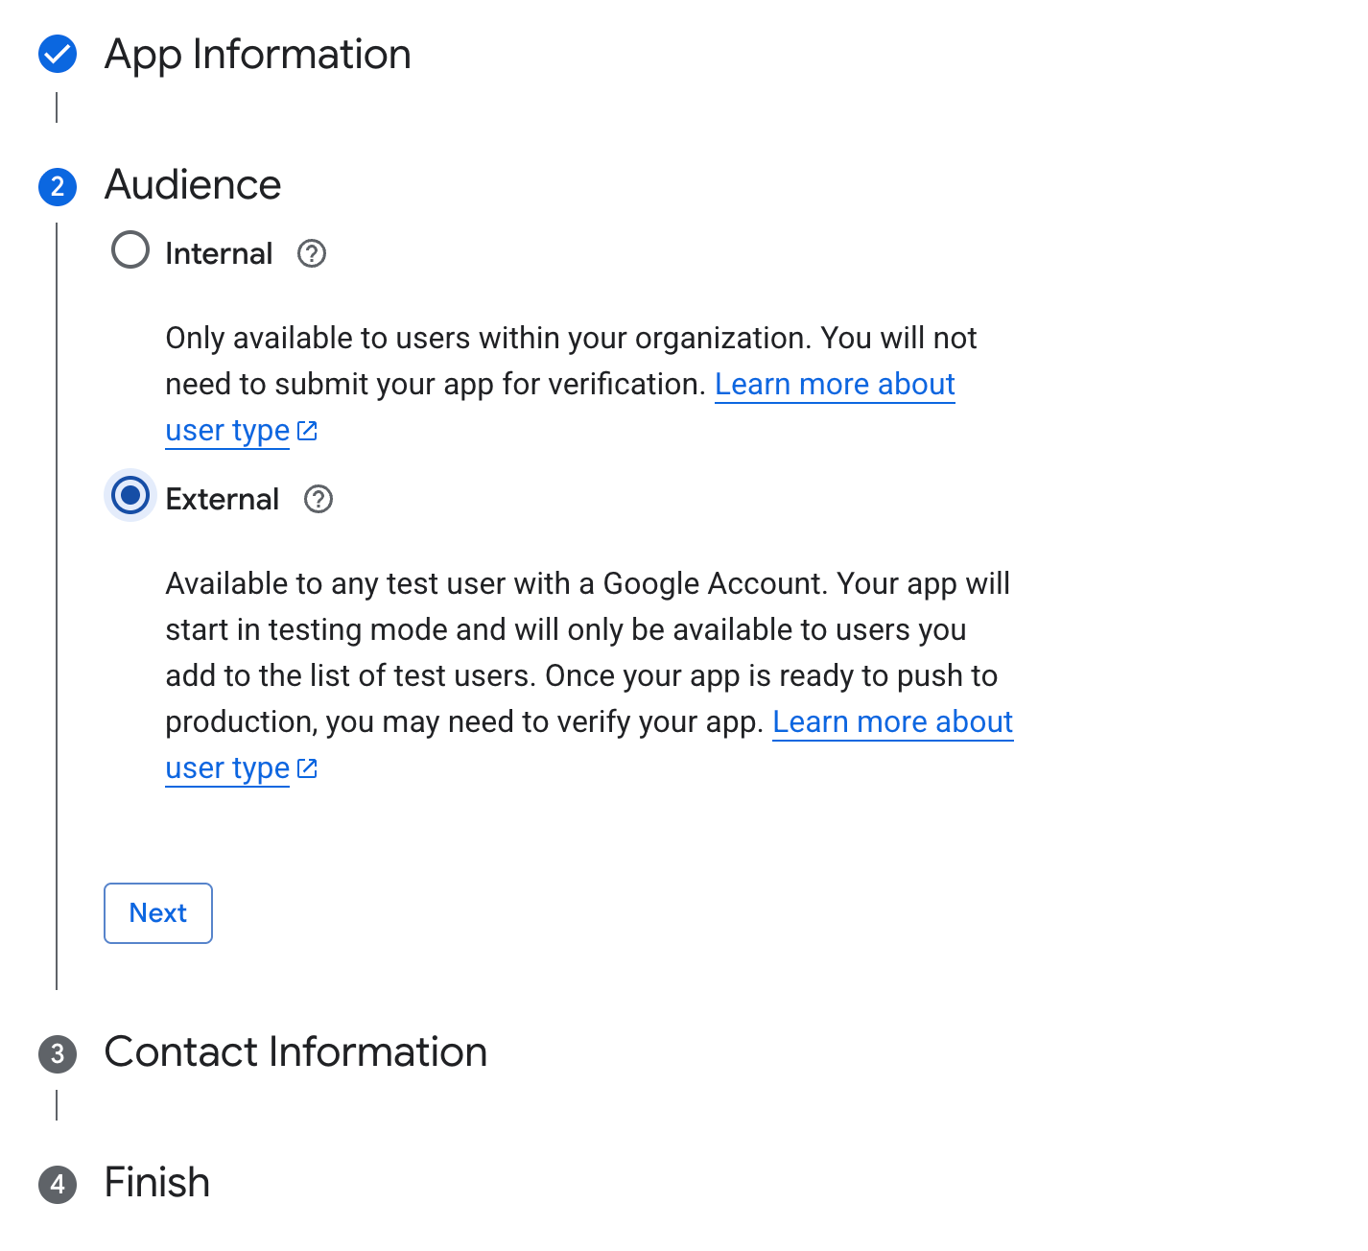
Task: Open Learn more link under Internal
Action: 835,385
